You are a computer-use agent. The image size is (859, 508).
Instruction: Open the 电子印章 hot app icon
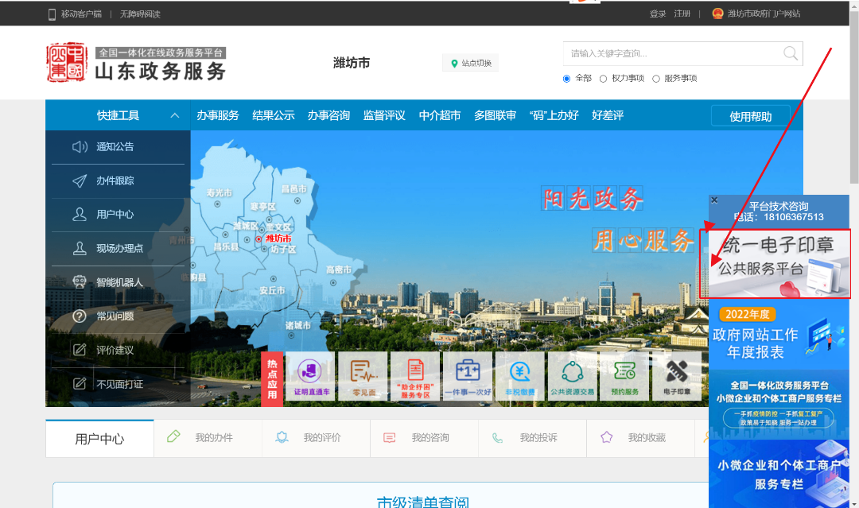click(677, 376)
